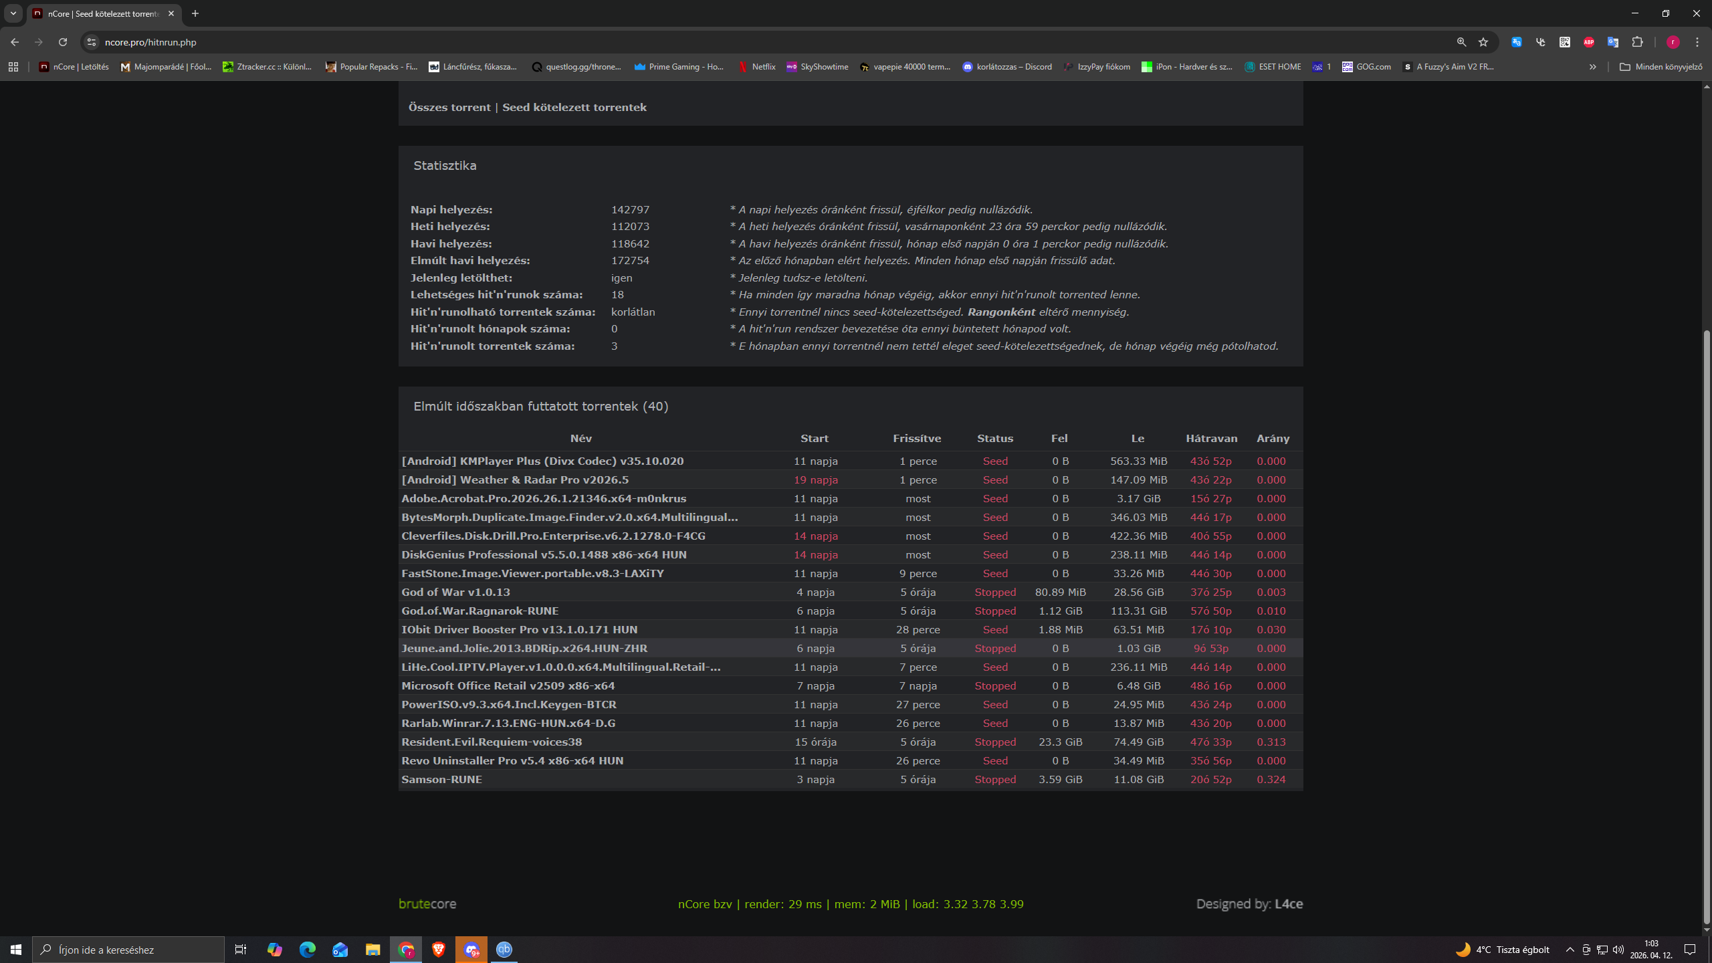Open the page zoom indicator
Viewport: 1712px width, 963px height.
coord(1461,42)
